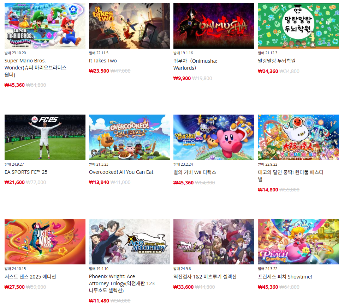Open Overcooked! All You Can Eat thumbnail
344x306 pixels.
129,137
